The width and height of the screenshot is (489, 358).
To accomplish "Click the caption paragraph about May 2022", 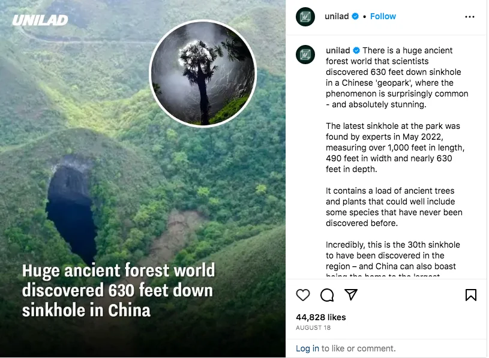I will (x=396, y=148).
